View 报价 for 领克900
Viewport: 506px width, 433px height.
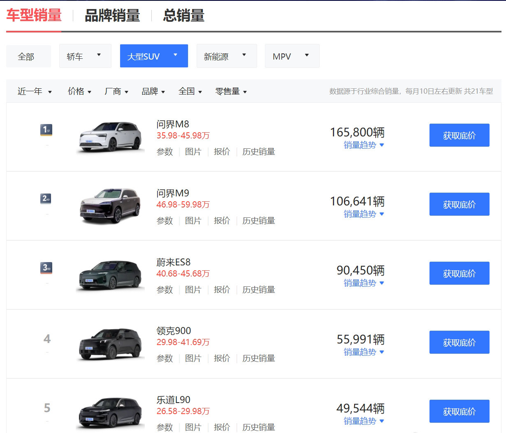tap(222, 358)
